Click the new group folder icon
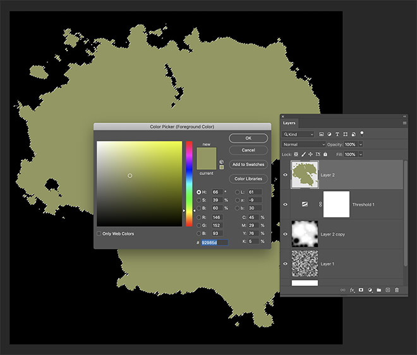 point(378,290)
